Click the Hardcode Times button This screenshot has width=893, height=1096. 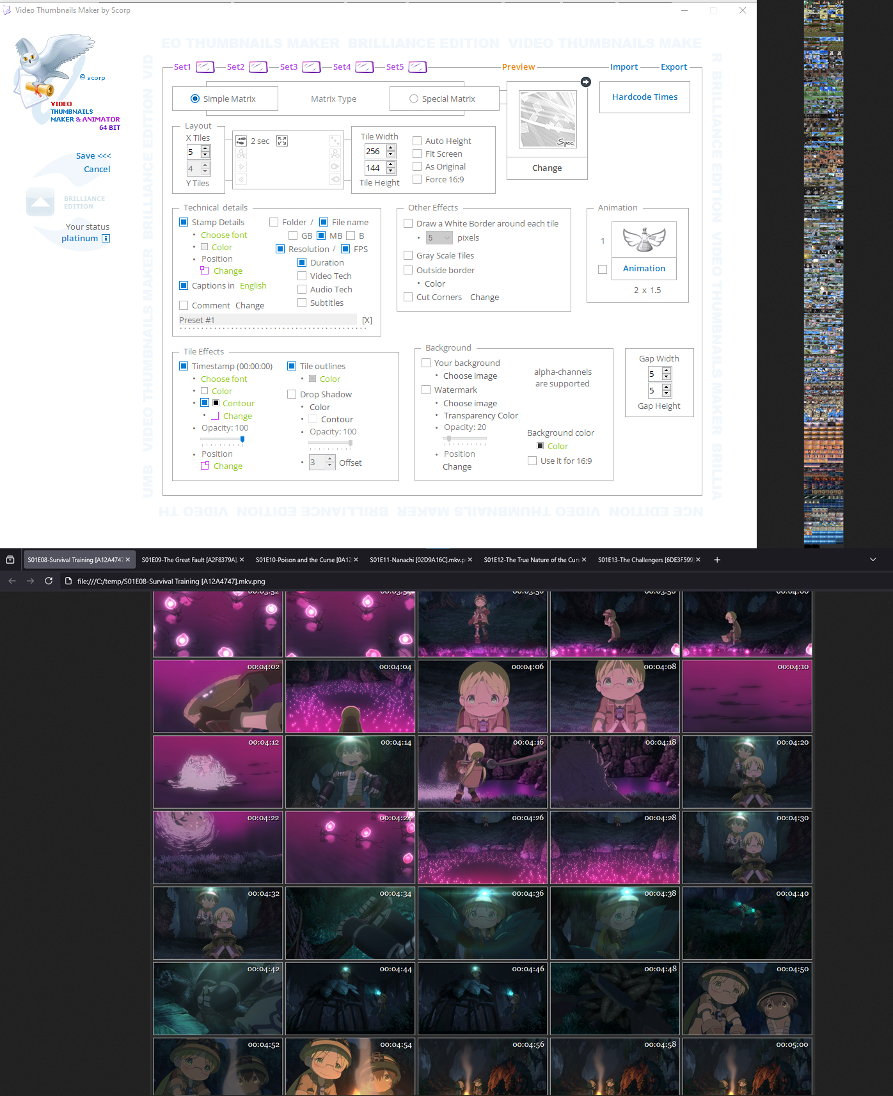click(645, 97)
